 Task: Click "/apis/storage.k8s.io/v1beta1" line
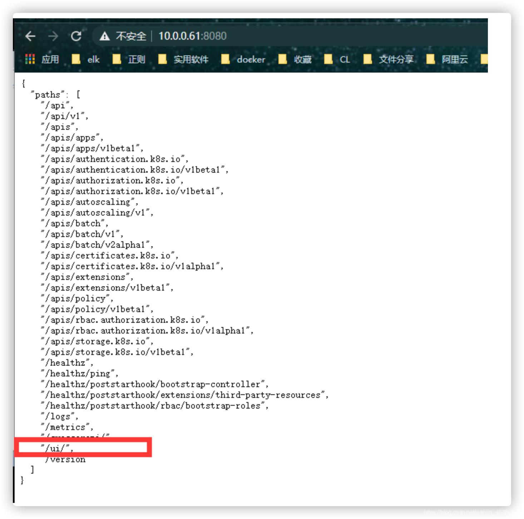[x=117, y=352]
